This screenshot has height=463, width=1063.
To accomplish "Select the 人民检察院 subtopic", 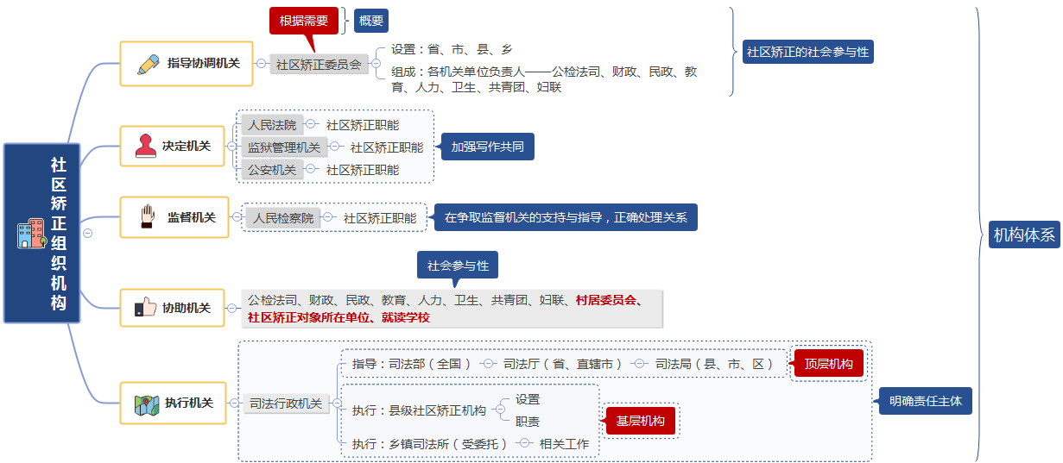I will point(283,218).
